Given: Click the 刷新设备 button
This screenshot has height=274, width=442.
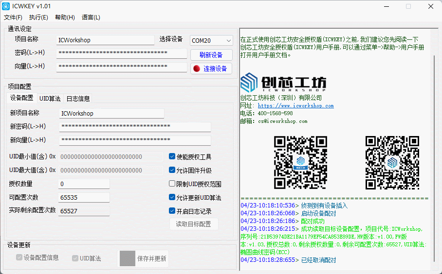Looking at the screenshot, I should click(x=211, y=55).
